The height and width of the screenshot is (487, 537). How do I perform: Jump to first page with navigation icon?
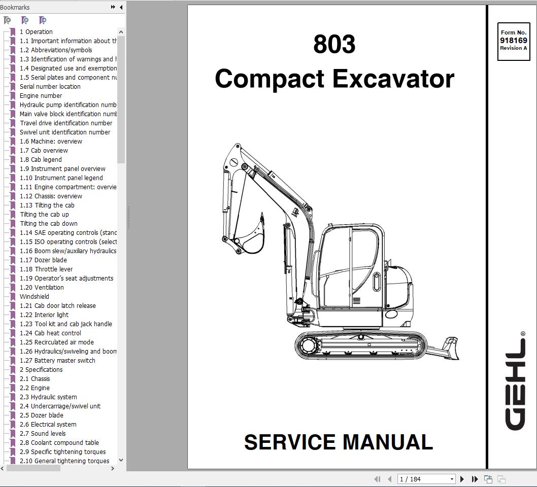(x=378, y=479)
